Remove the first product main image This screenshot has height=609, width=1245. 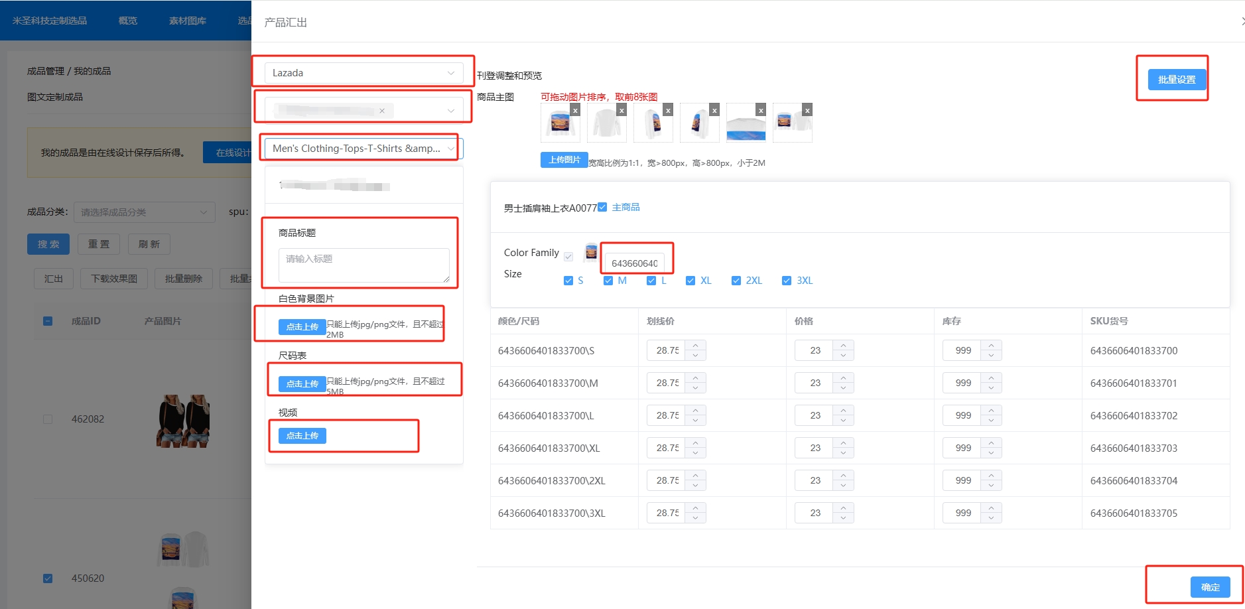(575, 110)
